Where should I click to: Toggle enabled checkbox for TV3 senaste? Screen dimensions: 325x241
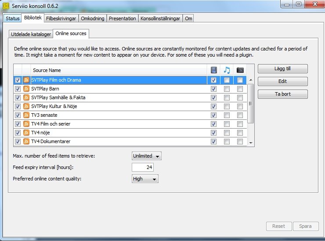tap(18, 115)
